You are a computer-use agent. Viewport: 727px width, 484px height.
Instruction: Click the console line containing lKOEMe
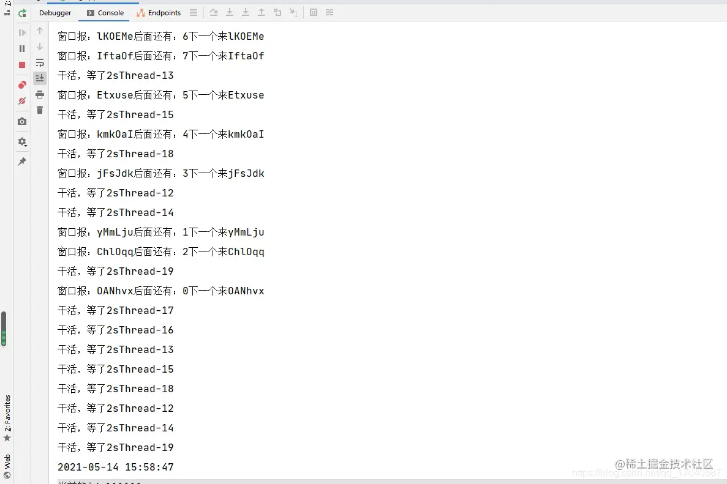pos(160,36)
